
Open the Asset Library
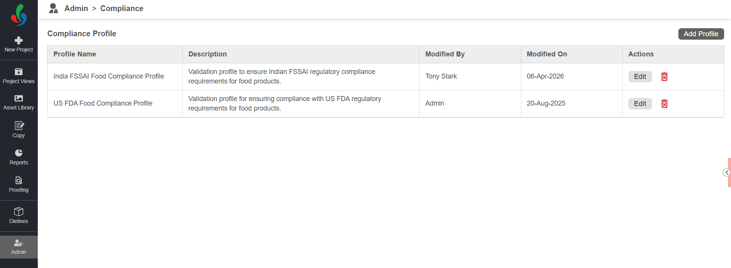[x=19, y=103]
